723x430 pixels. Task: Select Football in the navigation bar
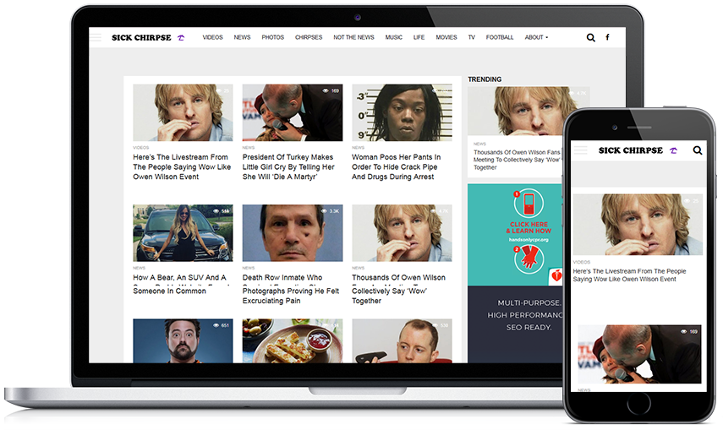(500, 37)
